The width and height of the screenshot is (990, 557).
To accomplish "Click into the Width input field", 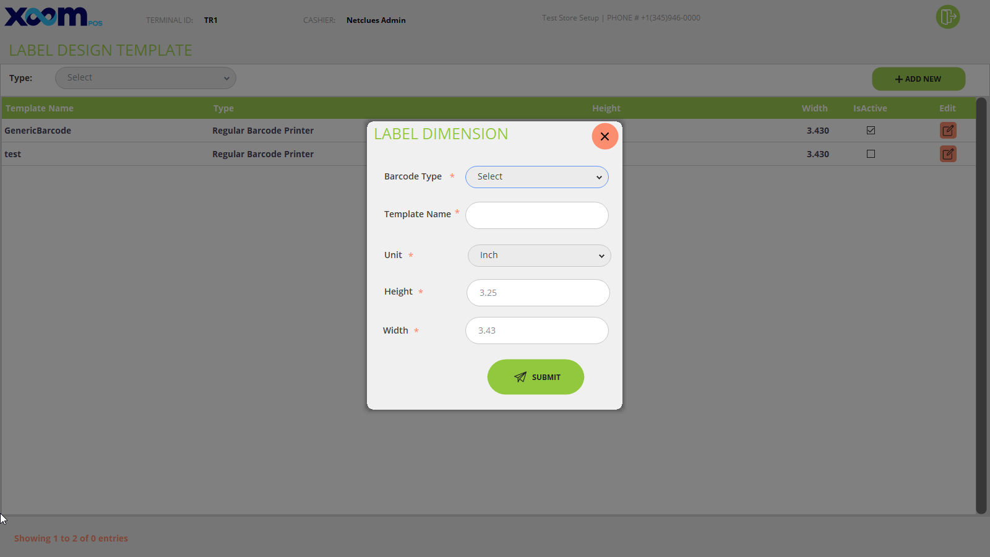I will tap(536, 330).
